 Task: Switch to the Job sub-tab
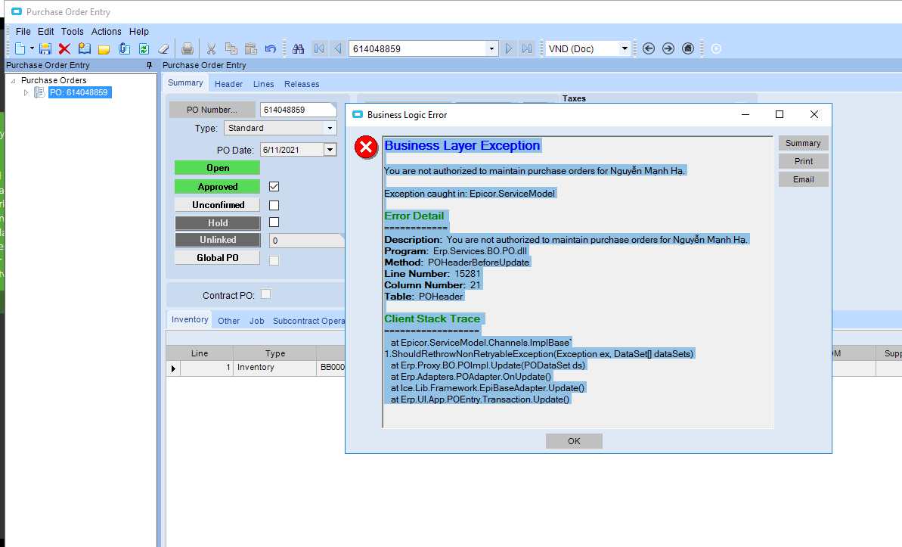pos(256,321)
